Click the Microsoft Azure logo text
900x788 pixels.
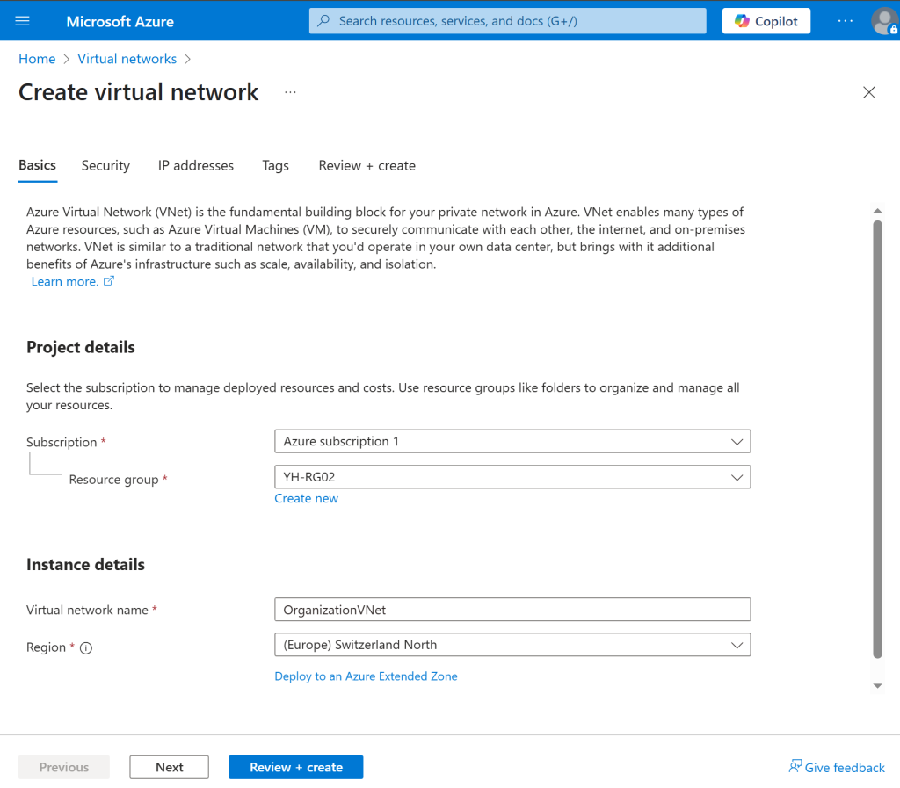[x=120, y=21]
